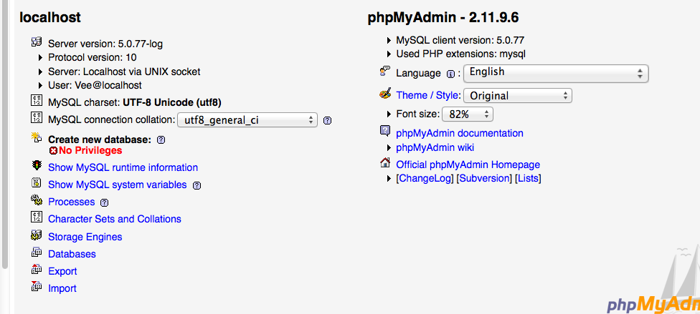Click the phpMyAdmin - 2.11.9.6 heading
The height and width of the screenshot is (314, 700).
click(x=443, y=17)
